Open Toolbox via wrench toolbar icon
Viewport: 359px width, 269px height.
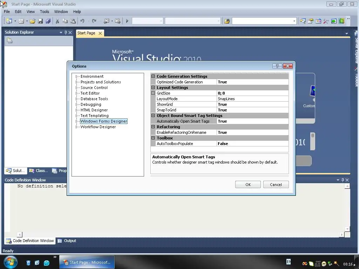click(x=326, y=21)
